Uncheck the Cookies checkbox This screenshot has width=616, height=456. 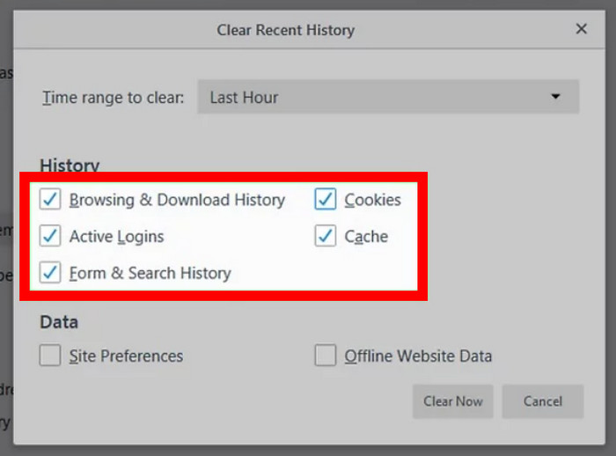click(x=326, y=200)
